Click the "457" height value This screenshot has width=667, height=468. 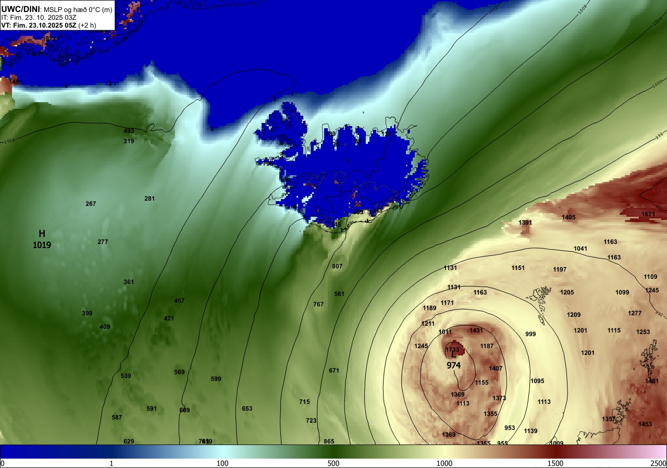coord(179,301)
